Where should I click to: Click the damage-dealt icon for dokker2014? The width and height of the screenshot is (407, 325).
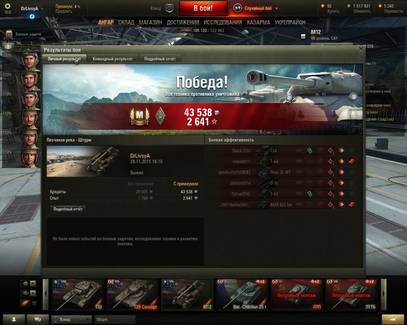[341, 183]
